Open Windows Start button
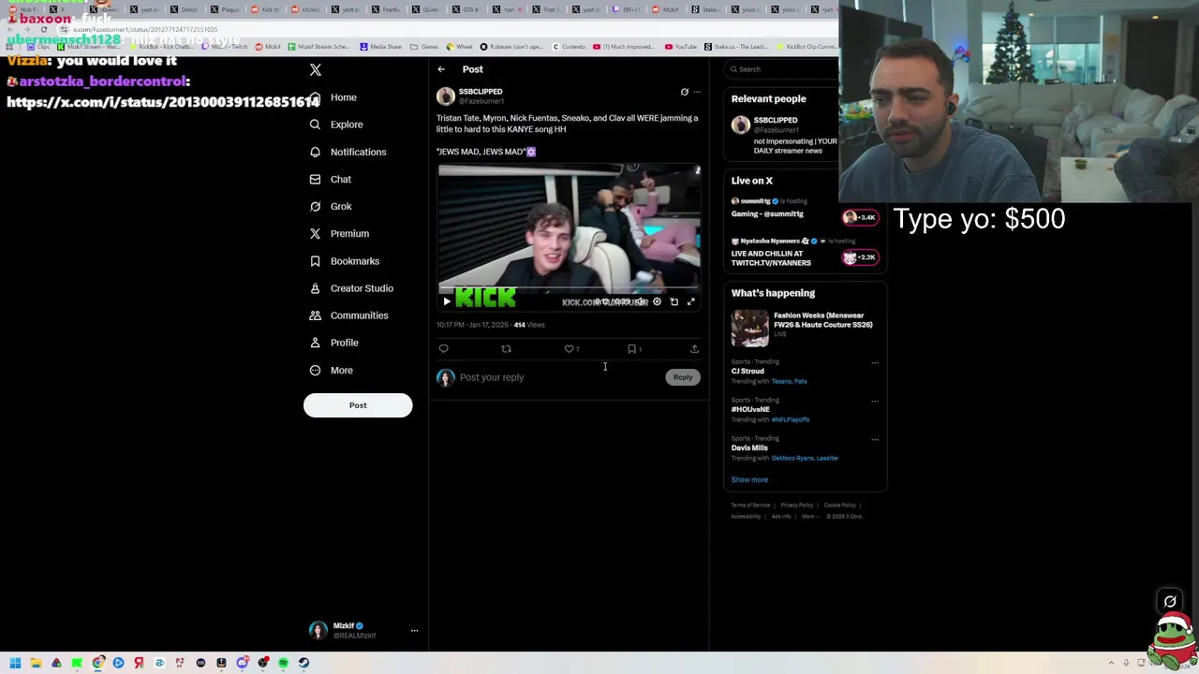Image resolution: width=1199 pixels, height=674 pixels. coord(15,663)
